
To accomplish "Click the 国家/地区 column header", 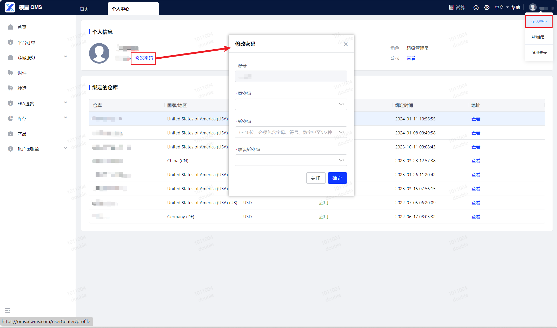I will click(177, 105).
